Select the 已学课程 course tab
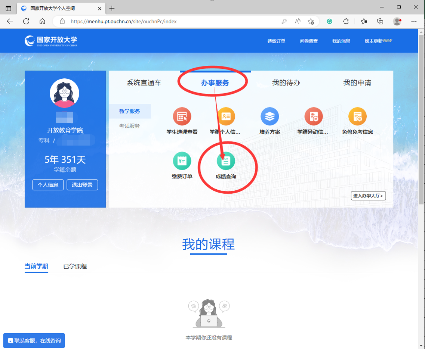This screenshot has height=349, width=425. click(75, 267)
